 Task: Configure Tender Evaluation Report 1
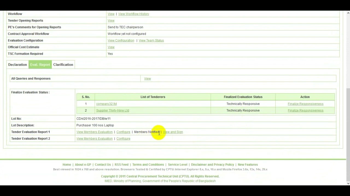coord(123,132)
